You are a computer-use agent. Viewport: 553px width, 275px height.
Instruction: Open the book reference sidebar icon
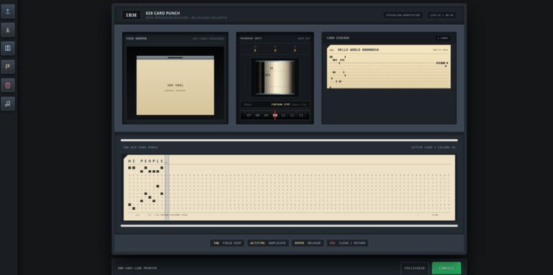(x=8, y=48)
